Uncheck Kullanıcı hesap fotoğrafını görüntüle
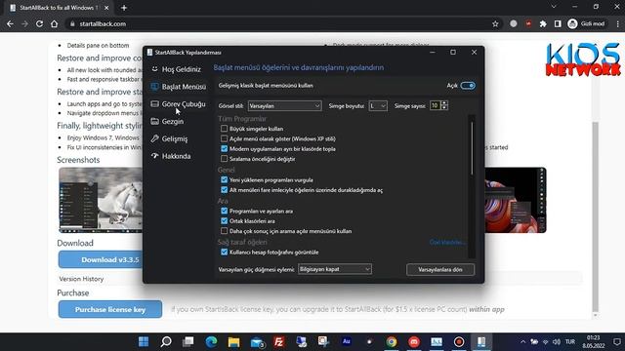Viewport: 625px width, 351px height. click(224, 252)
